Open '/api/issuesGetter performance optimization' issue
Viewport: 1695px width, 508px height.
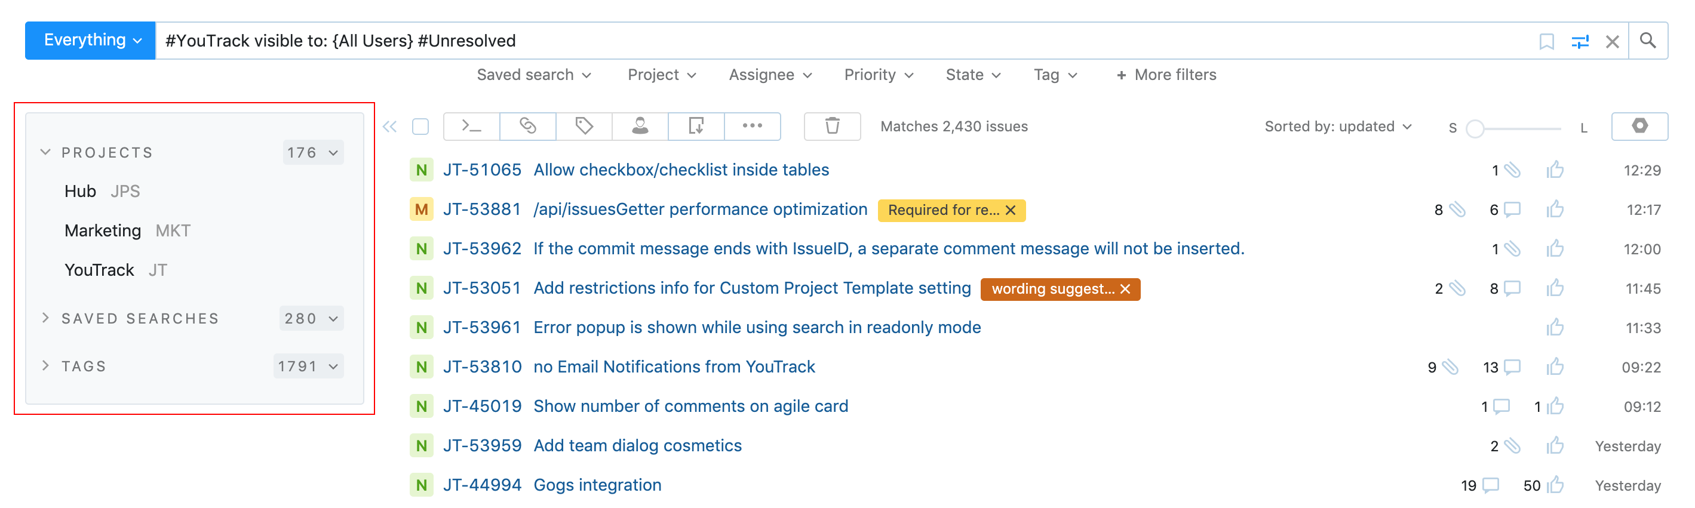[x=700, y=210]
